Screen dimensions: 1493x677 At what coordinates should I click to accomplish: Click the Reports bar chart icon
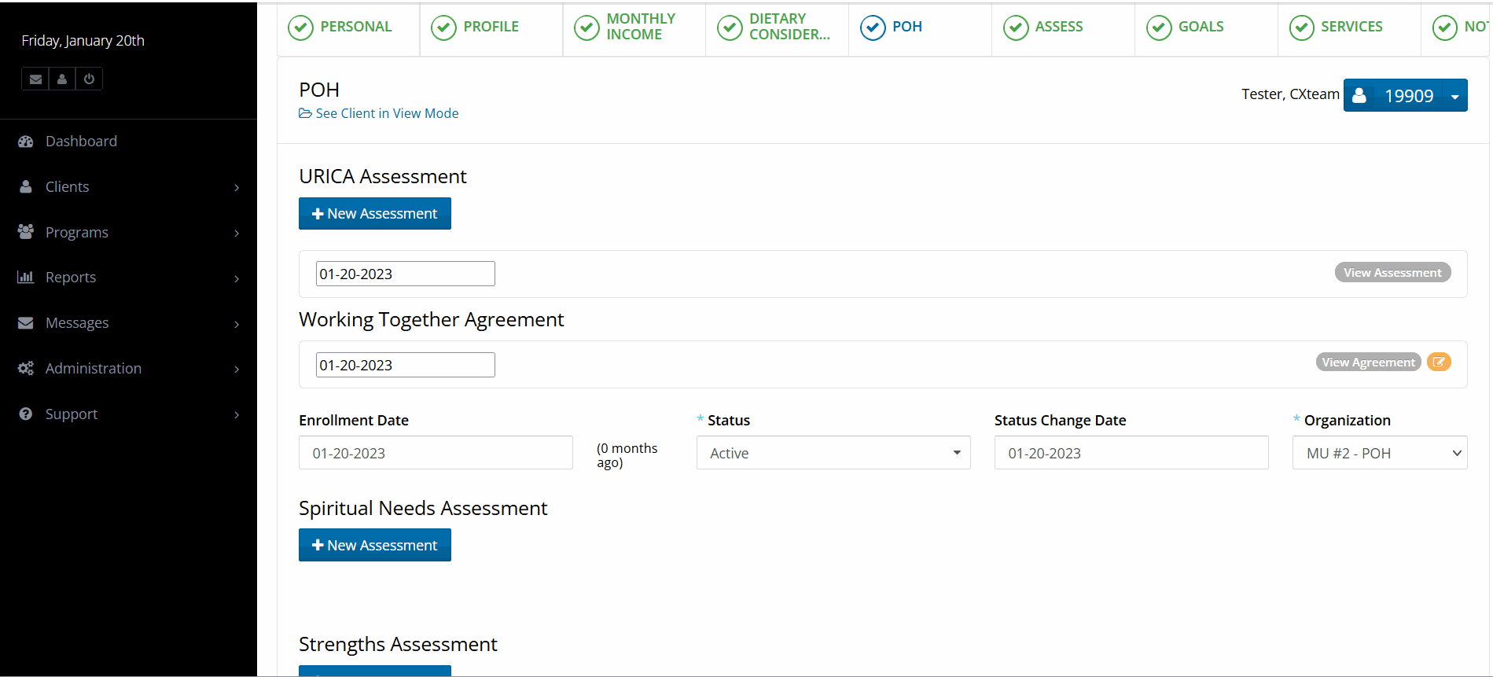[26, 278]
